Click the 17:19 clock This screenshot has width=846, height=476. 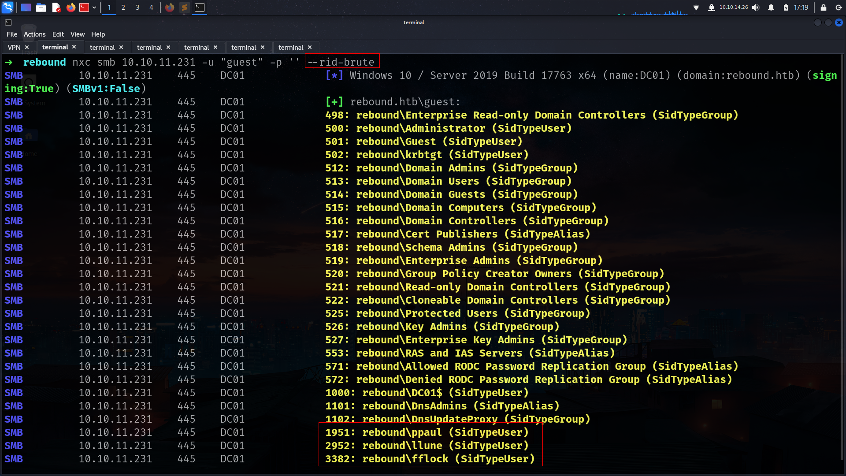(x=801, y=7)
